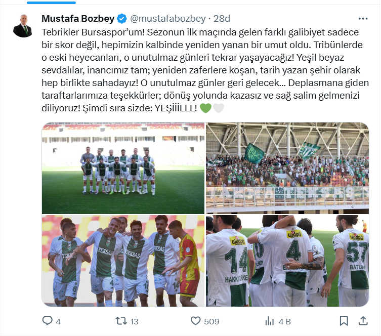Viewport: 381px width, 336px height.
Task: Open the players celebrating in TEKSAS jerseys photo
Action: (123, 261)
